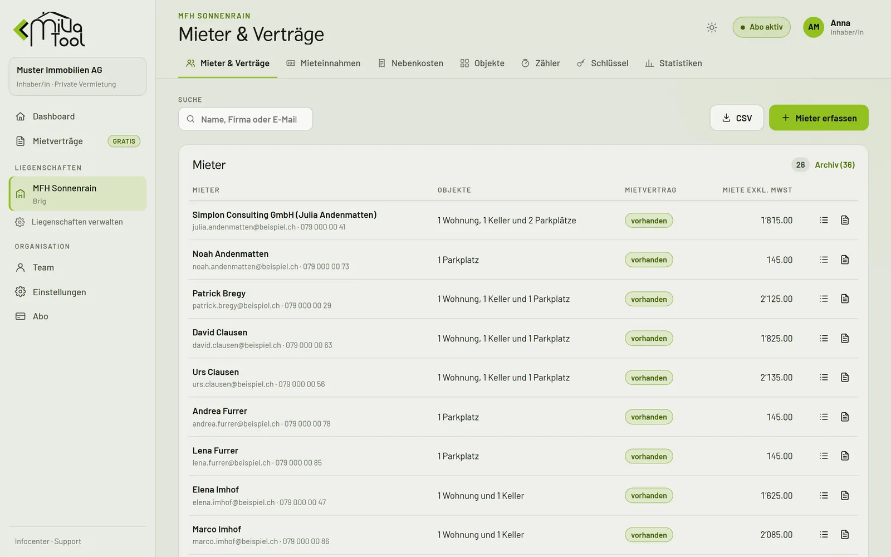This screenshot has height=557, width=891.
Task: Switch to the Zähler tab
Action: tap(541, 63)
